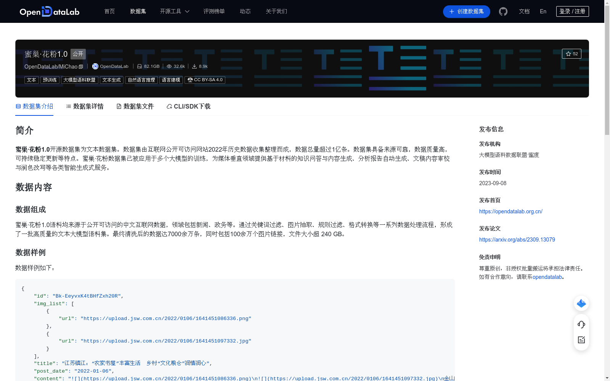The image size is (610, 381).
Task: Click the eye views icon by 32.6k
Action: 169,66
